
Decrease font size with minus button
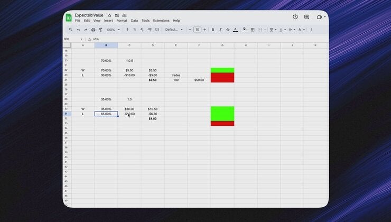click(x=190, y=30)
